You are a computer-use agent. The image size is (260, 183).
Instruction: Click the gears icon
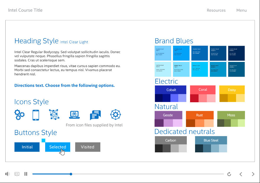[x=19, y=115]
